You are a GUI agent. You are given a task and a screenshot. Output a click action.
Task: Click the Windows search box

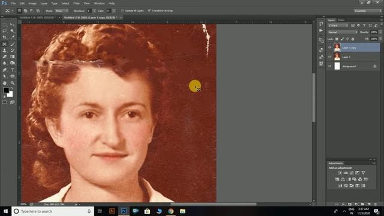53,211
